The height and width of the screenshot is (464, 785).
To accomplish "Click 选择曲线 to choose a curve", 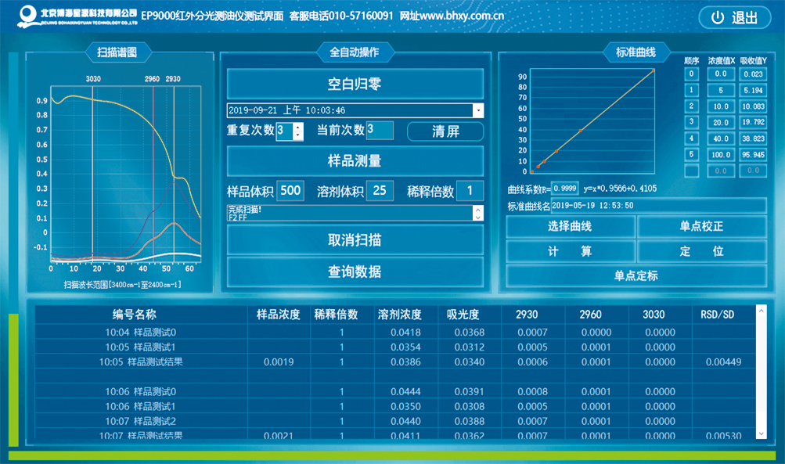I will 570,227.
